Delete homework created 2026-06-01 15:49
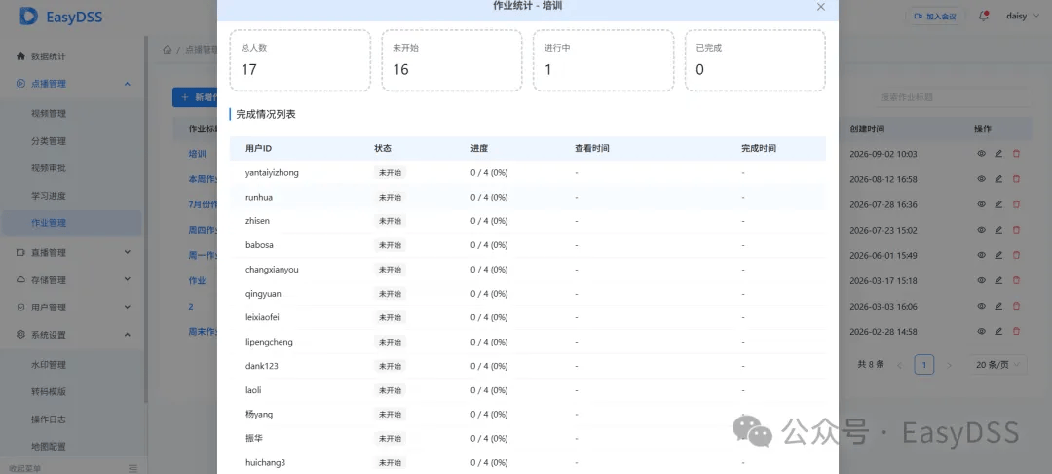The height and width of the screenshot is (474, 1052). [1016, 255]
